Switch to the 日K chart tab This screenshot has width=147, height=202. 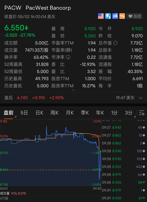(x=39, y=113)
